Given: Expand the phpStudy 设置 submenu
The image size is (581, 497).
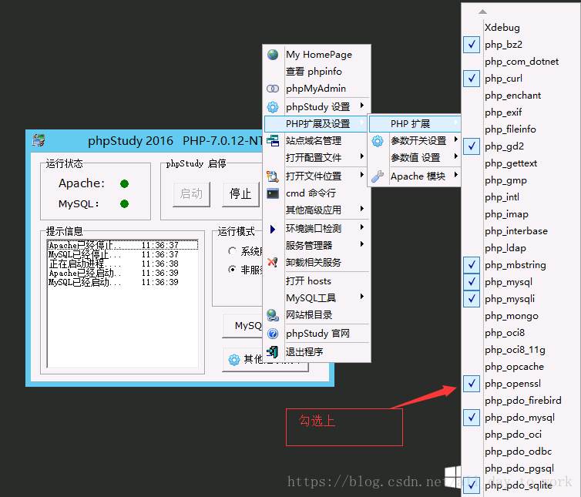Looking at the screenshot, I should (317, 107).
